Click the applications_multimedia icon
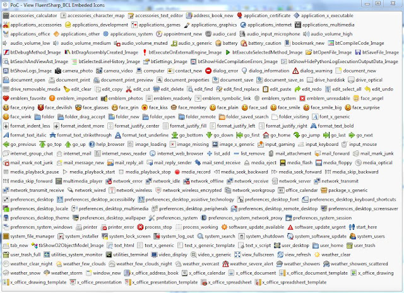The height and width of the screenshot is (293, 404). point(298,25)
